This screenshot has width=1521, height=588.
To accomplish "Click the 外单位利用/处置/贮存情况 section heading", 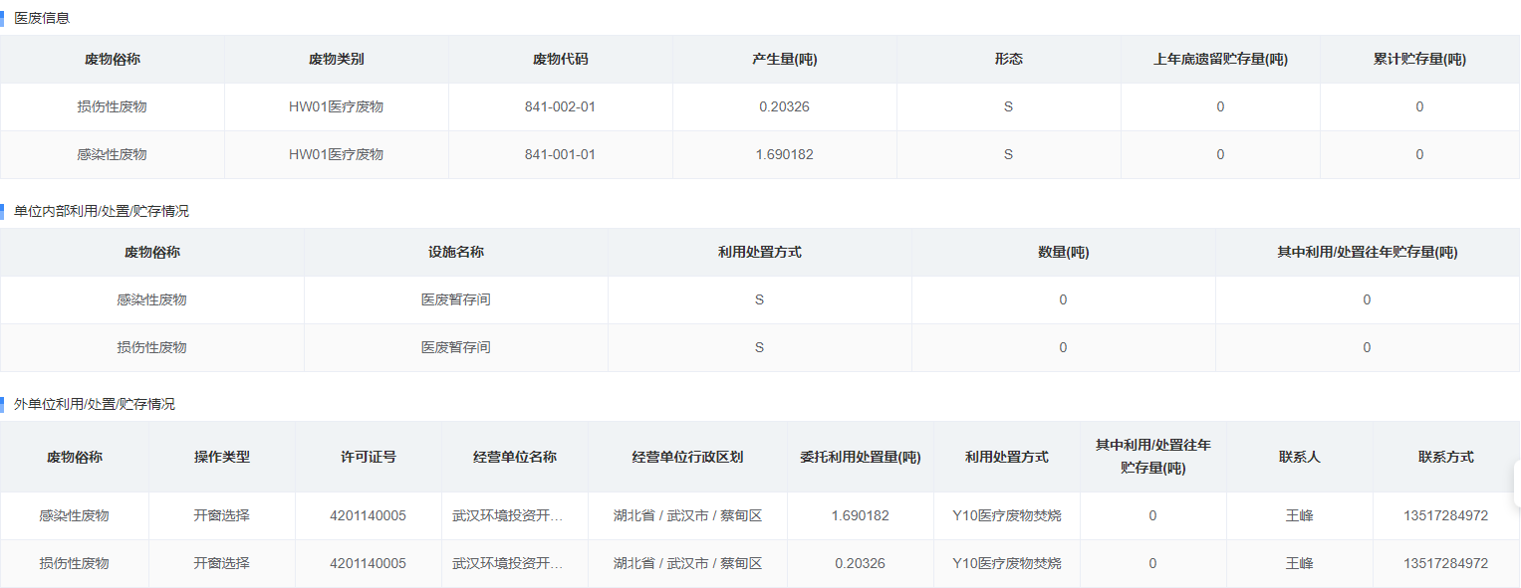I will tap(95, 404).
